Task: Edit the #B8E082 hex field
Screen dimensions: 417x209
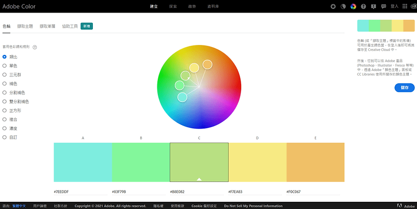Action: pyautogui.click(x=197, y=192)
